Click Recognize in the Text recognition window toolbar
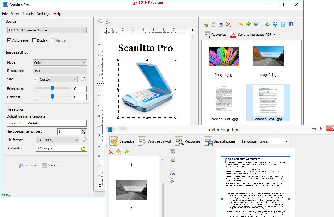The image size is (334, 217). pyautogui.click(x=188, y=141)
